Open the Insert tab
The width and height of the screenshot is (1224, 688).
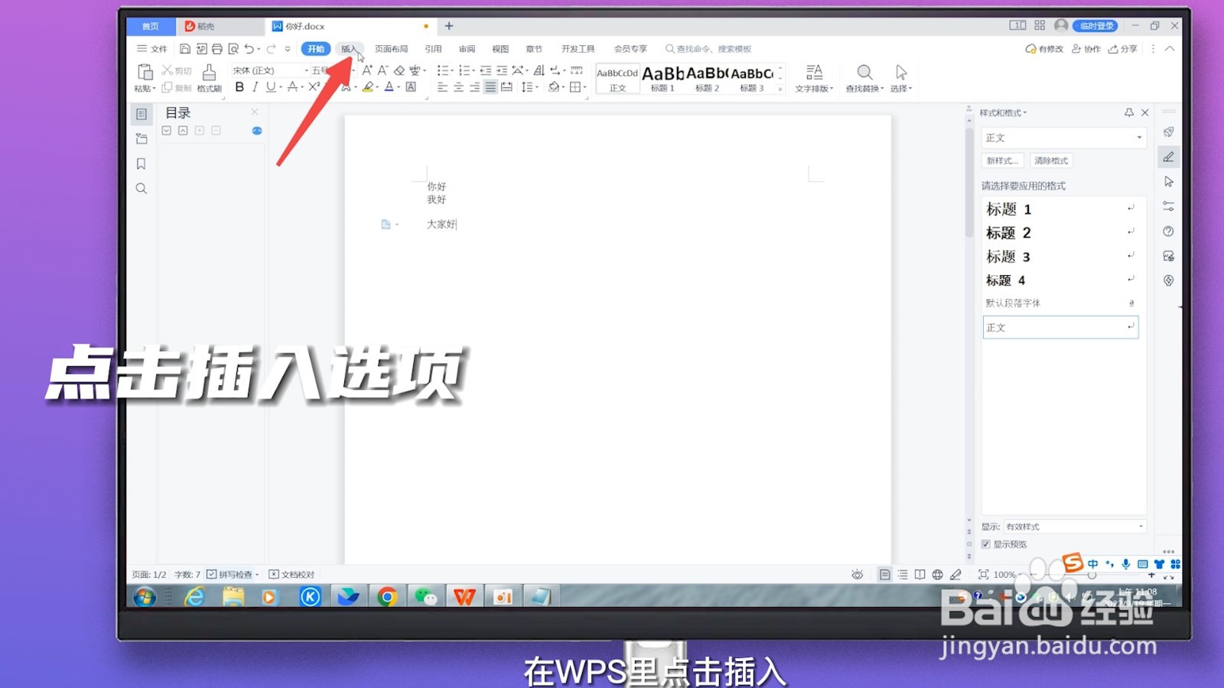(x=349, y=49)
